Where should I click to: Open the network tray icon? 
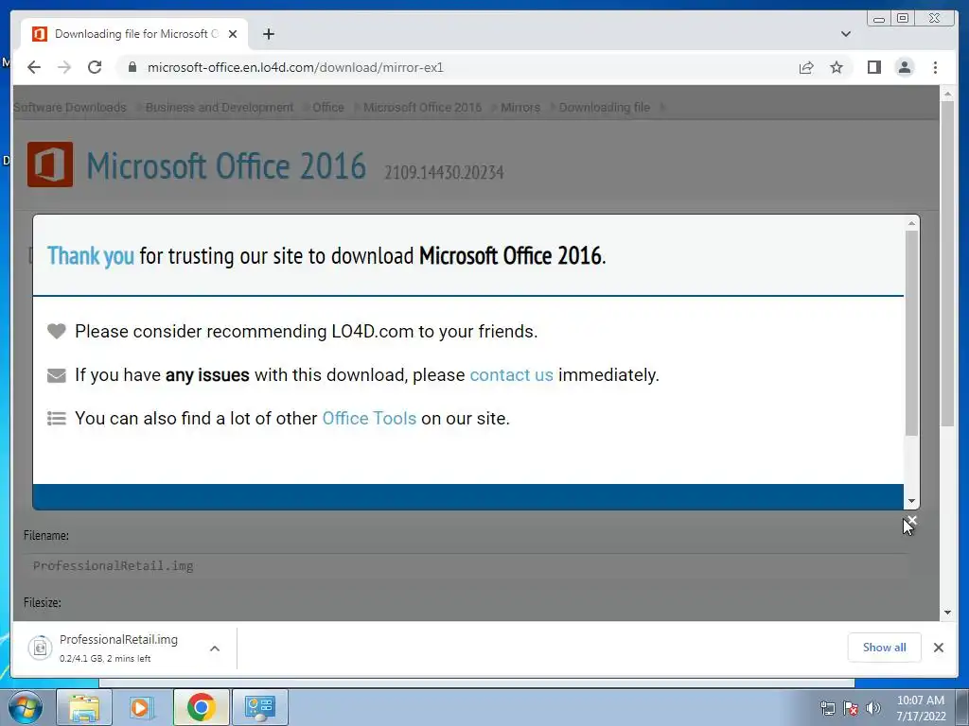827,708
